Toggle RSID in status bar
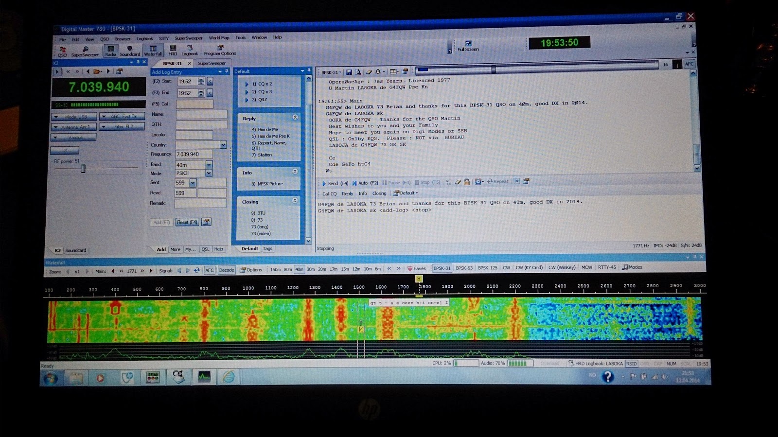The image size is (778, 437). [631, 363]
